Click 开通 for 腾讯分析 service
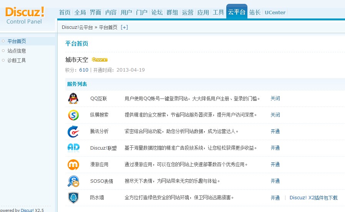Viewport: 345px width, 212px height. [275, 131]
